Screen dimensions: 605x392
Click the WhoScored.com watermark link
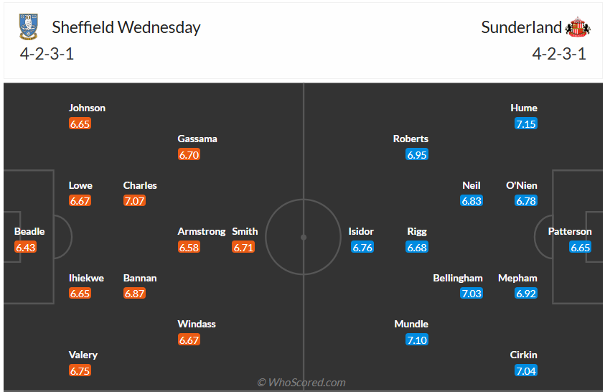point(301,383)
